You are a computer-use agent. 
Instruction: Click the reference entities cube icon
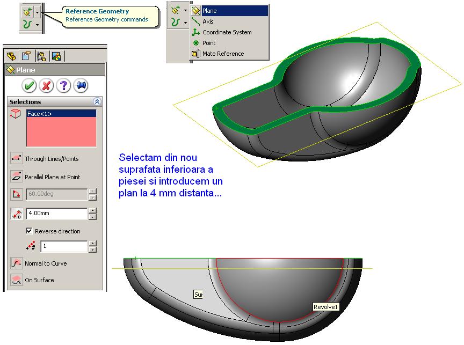click(x=16, y=114)
